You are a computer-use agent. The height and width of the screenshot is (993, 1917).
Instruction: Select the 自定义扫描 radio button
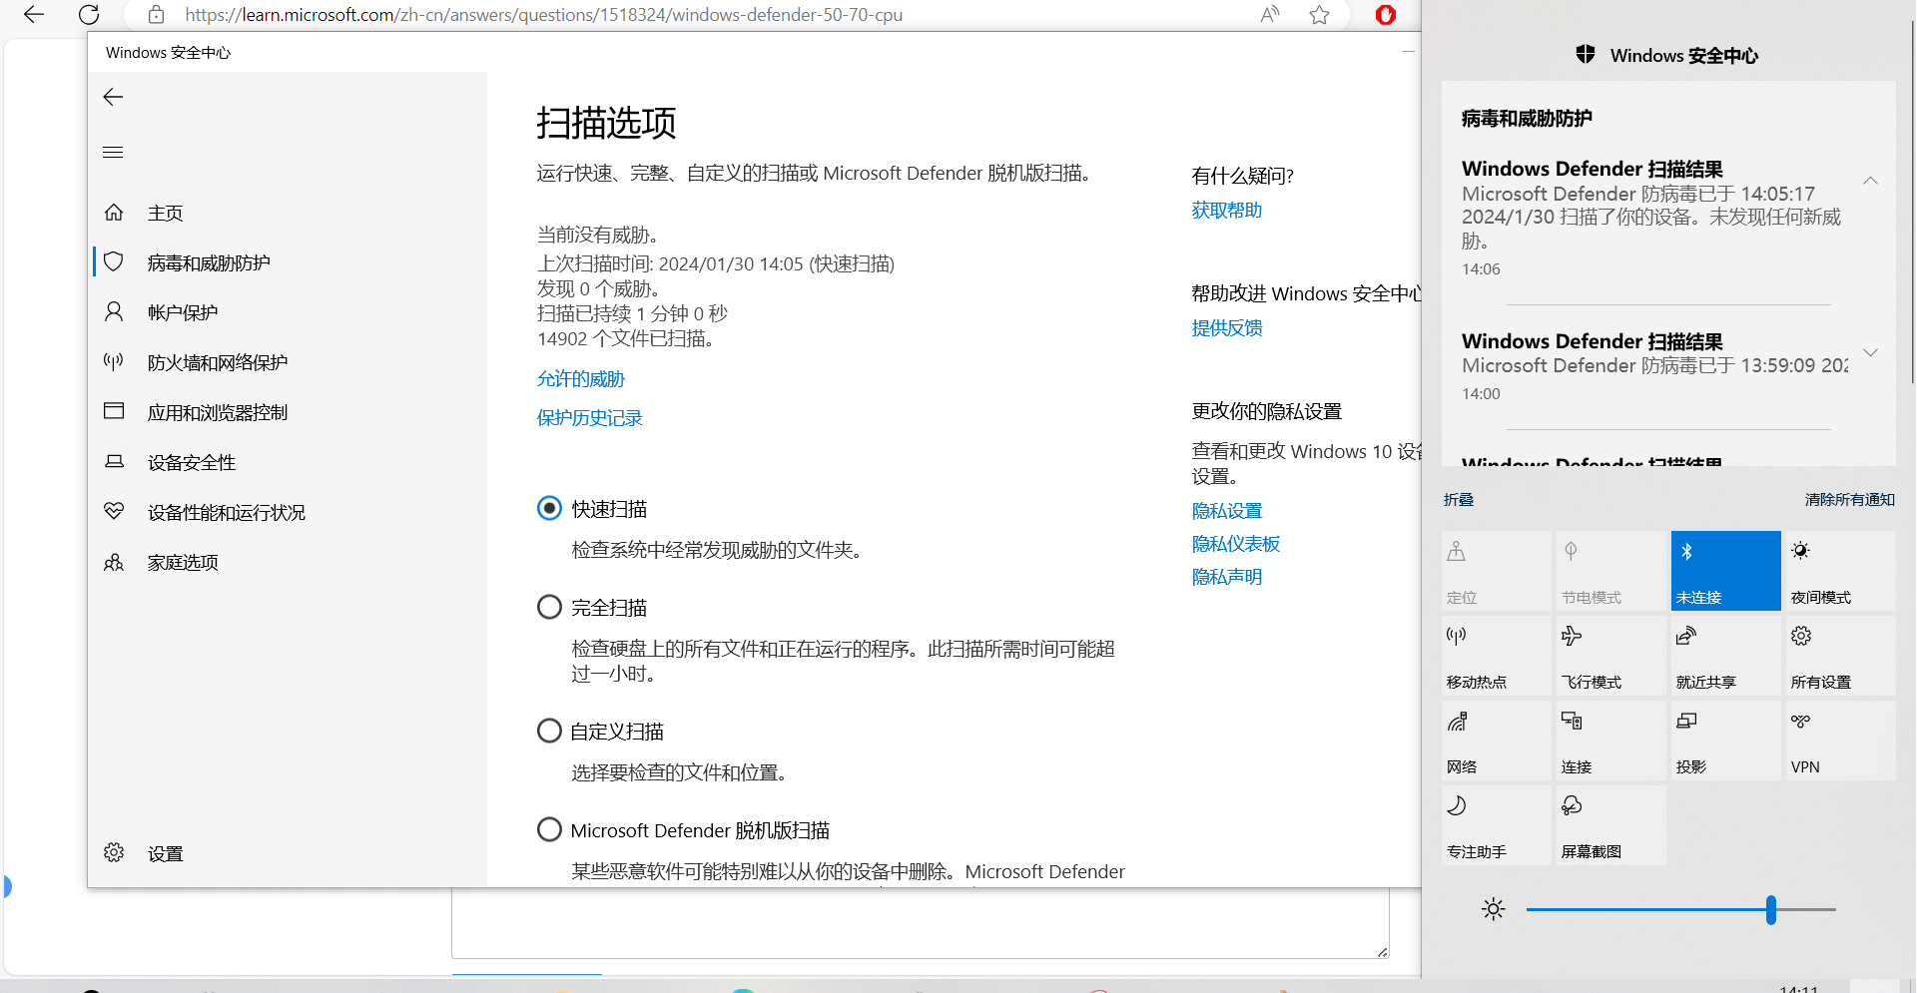[549, 731]
